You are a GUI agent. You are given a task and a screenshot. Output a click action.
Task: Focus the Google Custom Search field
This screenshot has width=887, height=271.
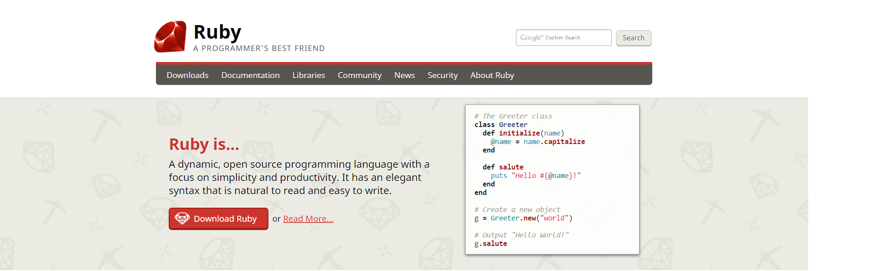click(564, 38)
